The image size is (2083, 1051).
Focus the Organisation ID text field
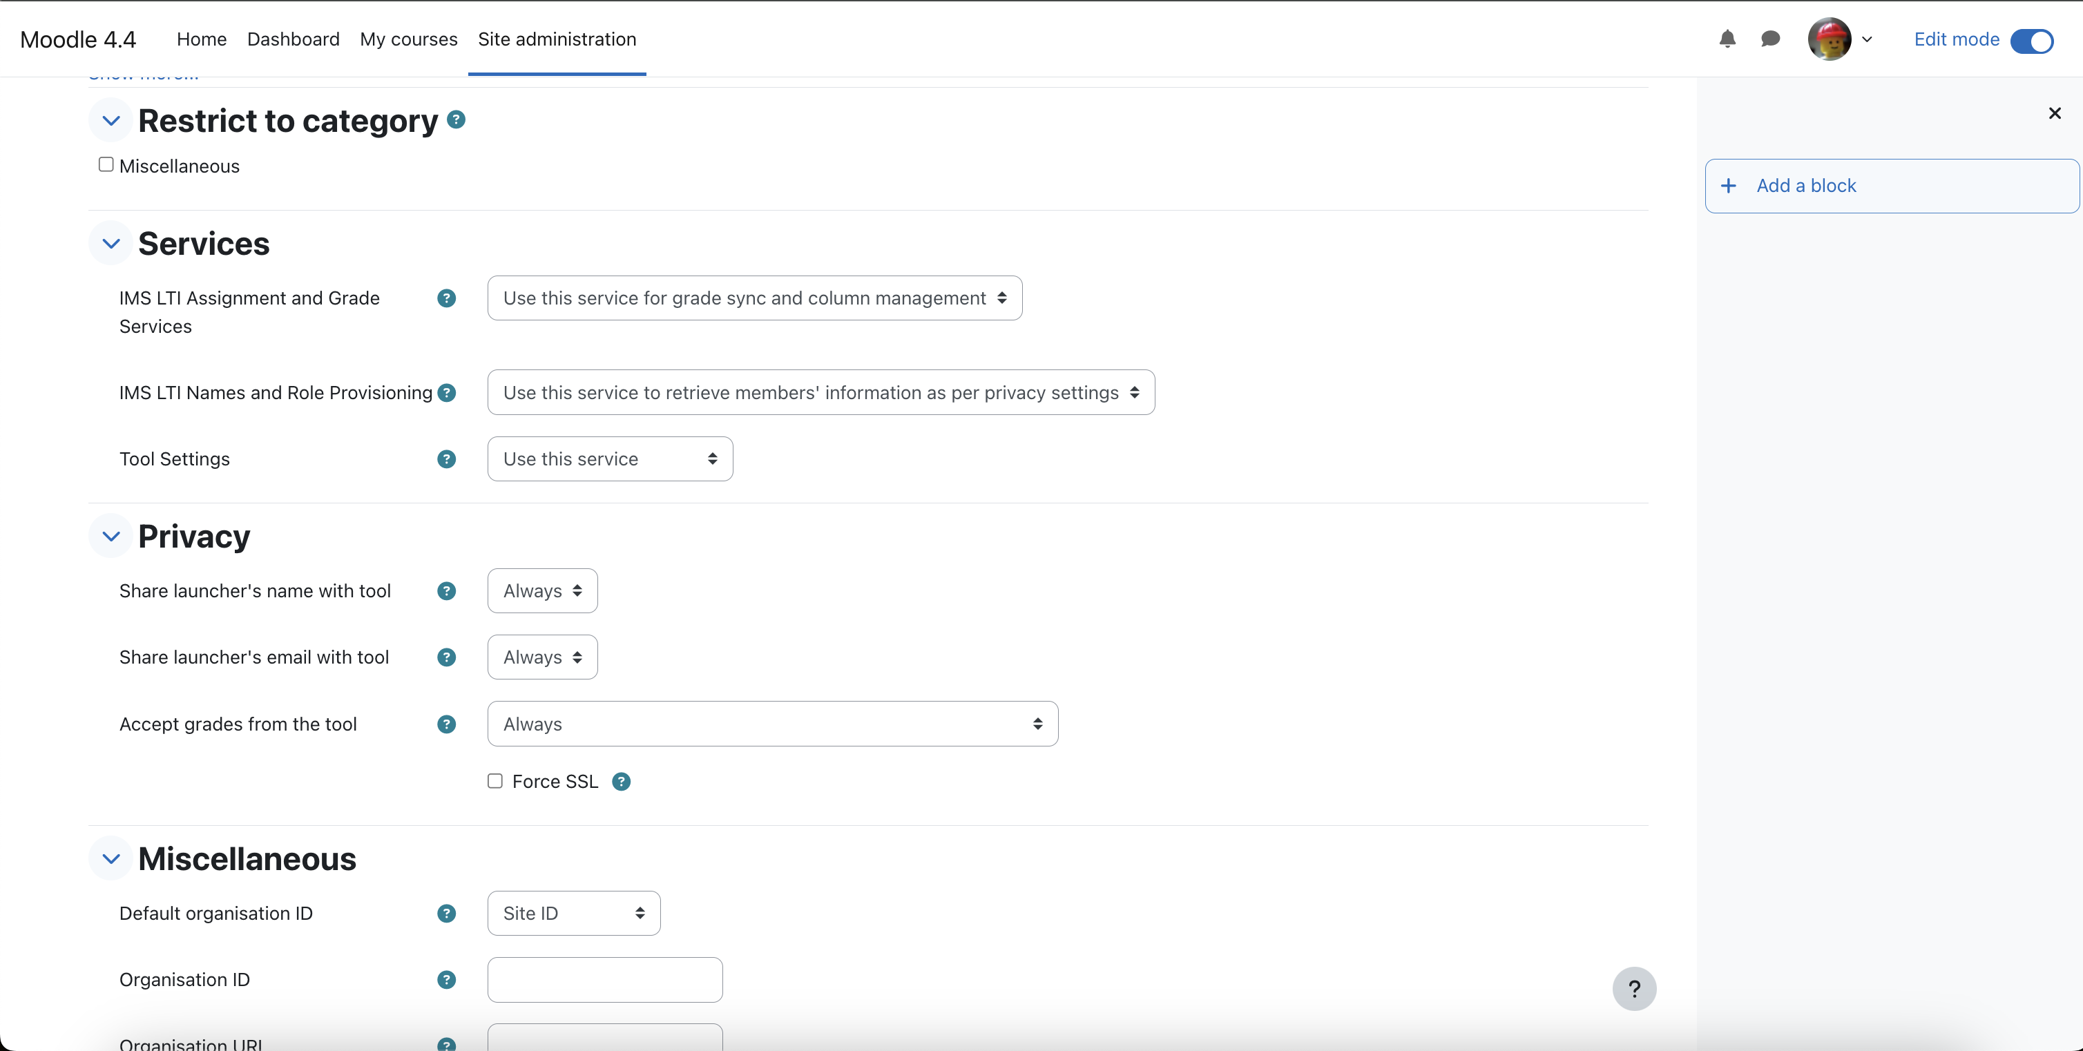605,980
